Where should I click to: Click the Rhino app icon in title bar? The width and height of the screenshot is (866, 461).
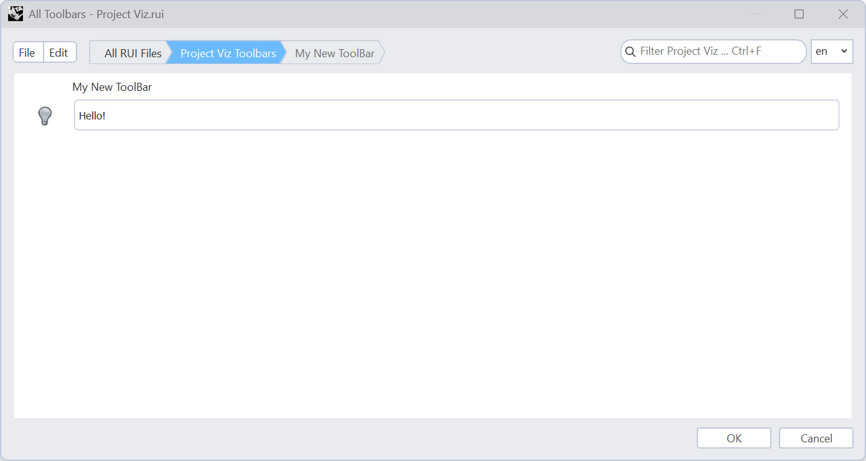16,14
